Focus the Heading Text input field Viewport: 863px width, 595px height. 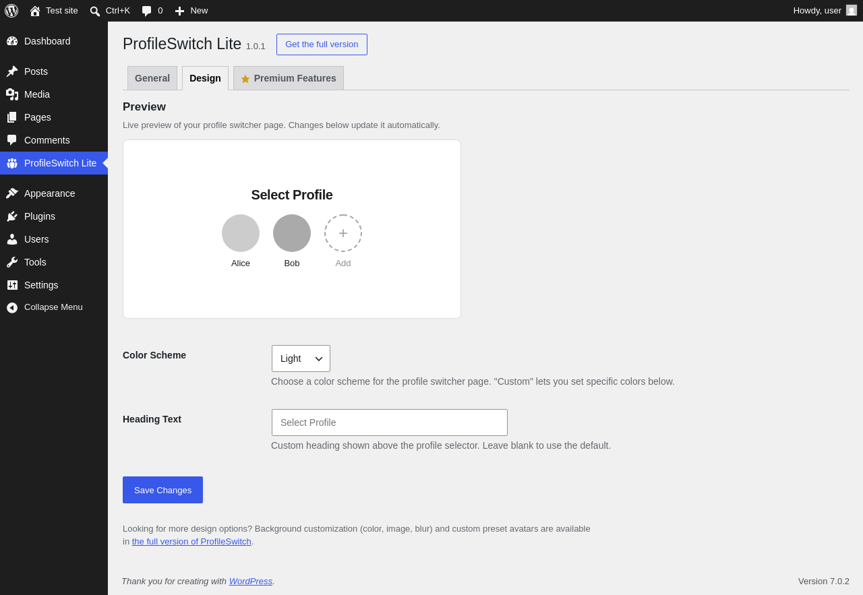coord(390,422)
